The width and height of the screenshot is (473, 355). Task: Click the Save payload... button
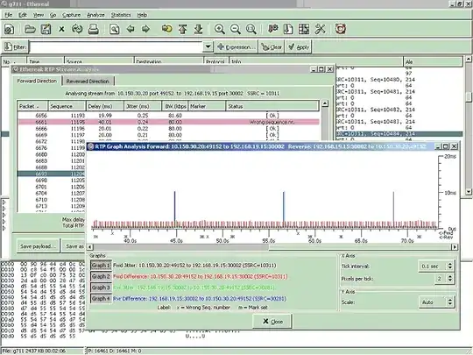coord(38,246)
